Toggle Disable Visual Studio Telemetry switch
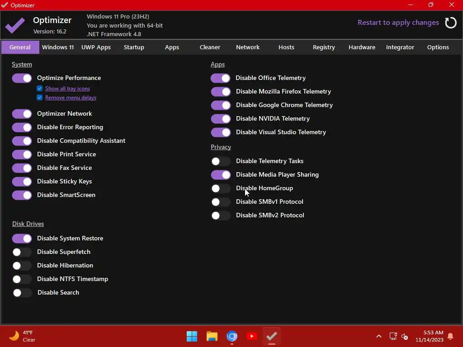The height and width of the screenshot is (347, 463). tap(221, 132)
